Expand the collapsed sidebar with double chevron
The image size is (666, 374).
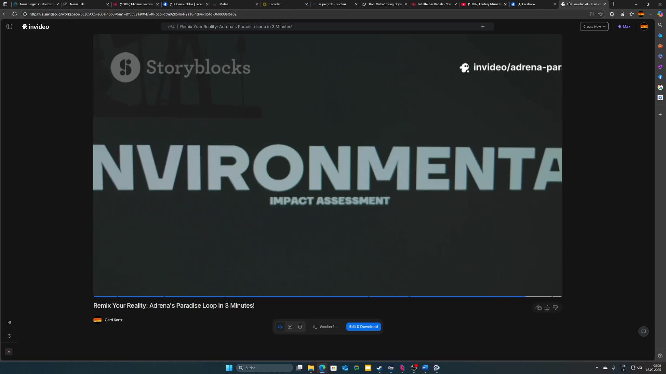coord(9,352)
